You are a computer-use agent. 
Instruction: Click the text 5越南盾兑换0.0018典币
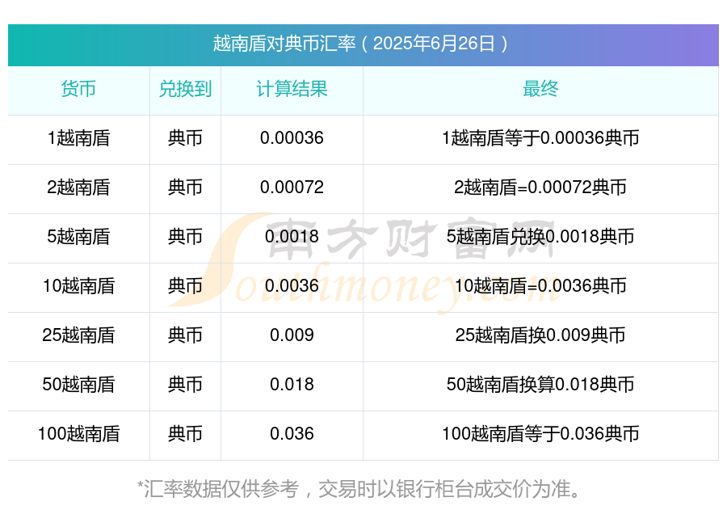(x=540, y=237)
